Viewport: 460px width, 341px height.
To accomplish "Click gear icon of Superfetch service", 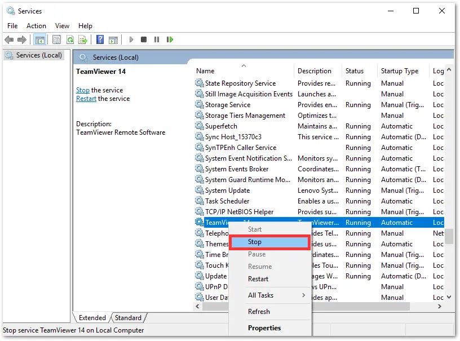I will (200, 126).
